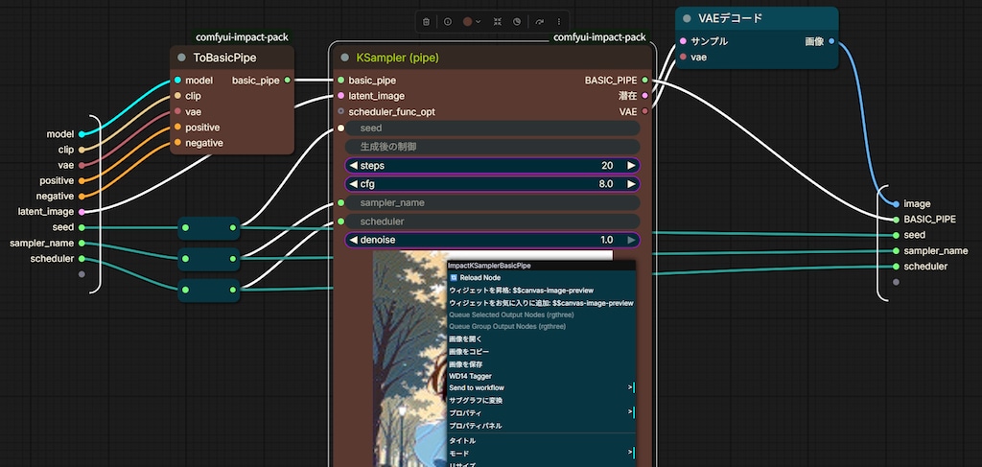Collapse the node using the four-arrows icon

[x=498, y=21]
